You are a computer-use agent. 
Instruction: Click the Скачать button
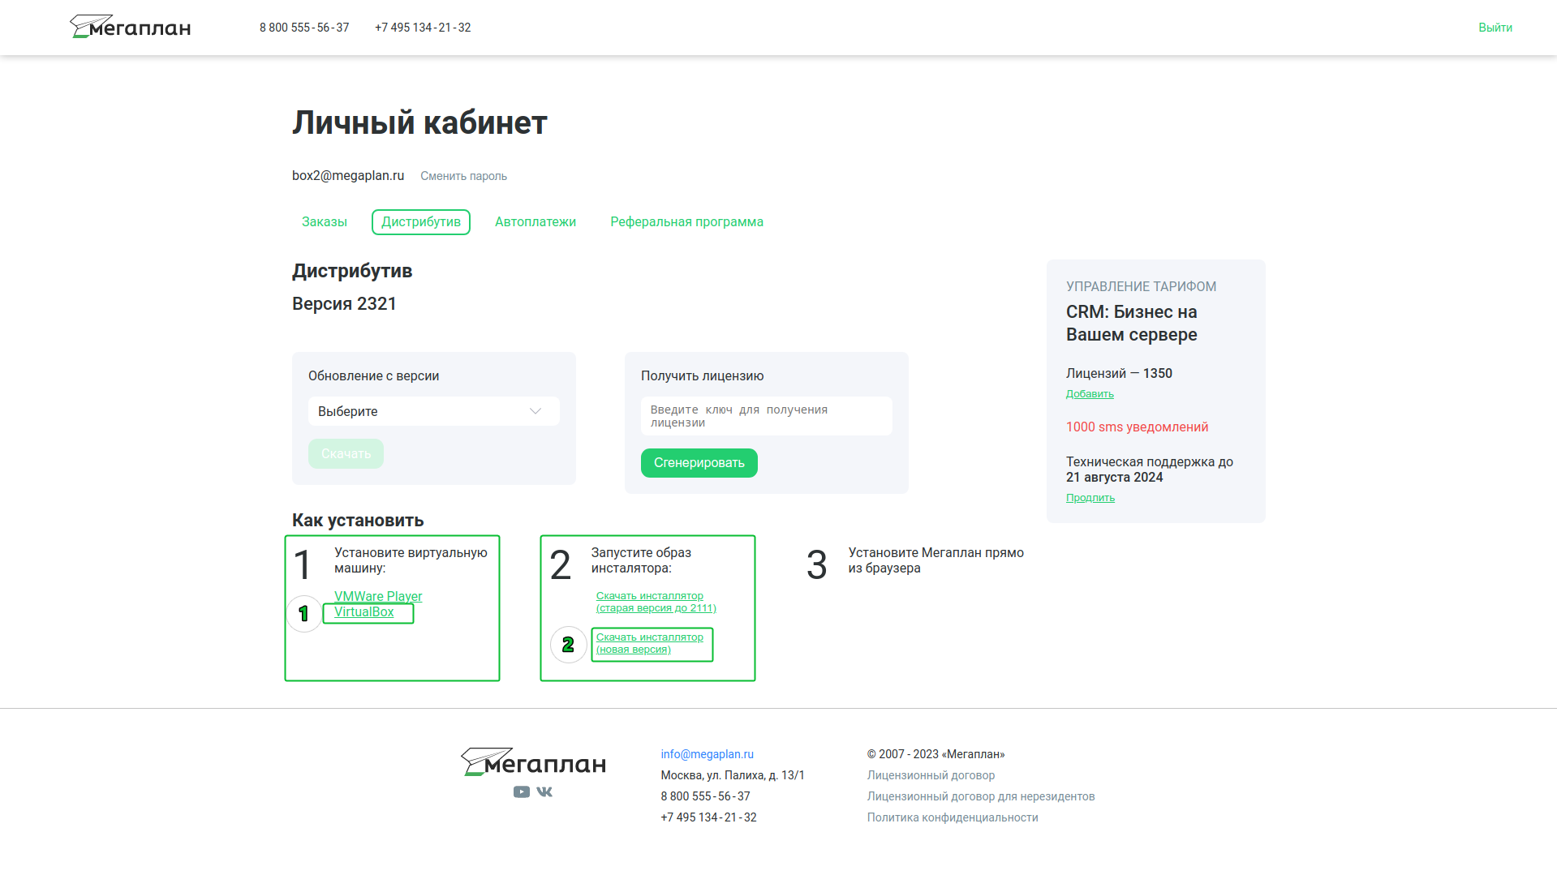pos(346,454)
